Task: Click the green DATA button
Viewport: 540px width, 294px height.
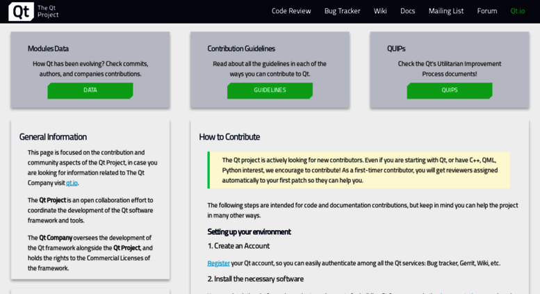Action: tap(90, 90)
